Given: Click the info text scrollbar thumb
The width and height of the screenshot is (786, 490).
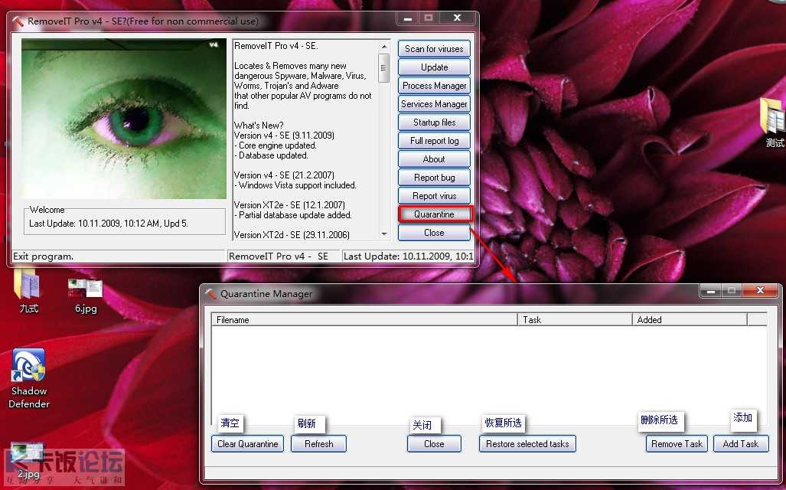Looking at the screenshot, I should click(384, 67).
